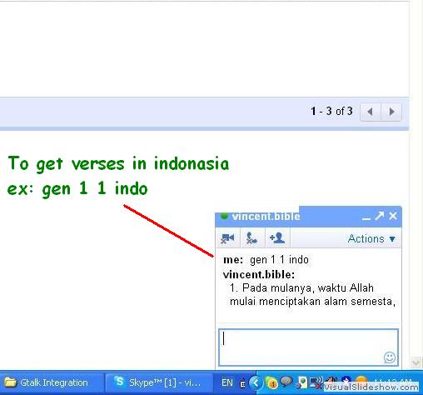The height and width of the screenshot is (395, 423).
Task: Expand hidden system tray icons
Action: pos(256,382)
